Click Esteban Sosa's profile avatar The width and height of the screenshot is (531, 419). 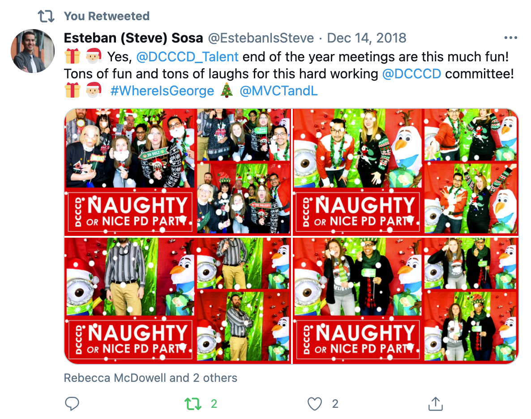pos(33,51)
